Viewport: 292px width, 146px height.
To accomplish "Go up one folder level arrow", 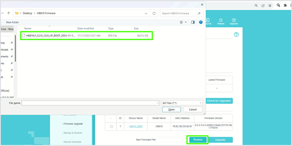I will [x=9, y=13].
